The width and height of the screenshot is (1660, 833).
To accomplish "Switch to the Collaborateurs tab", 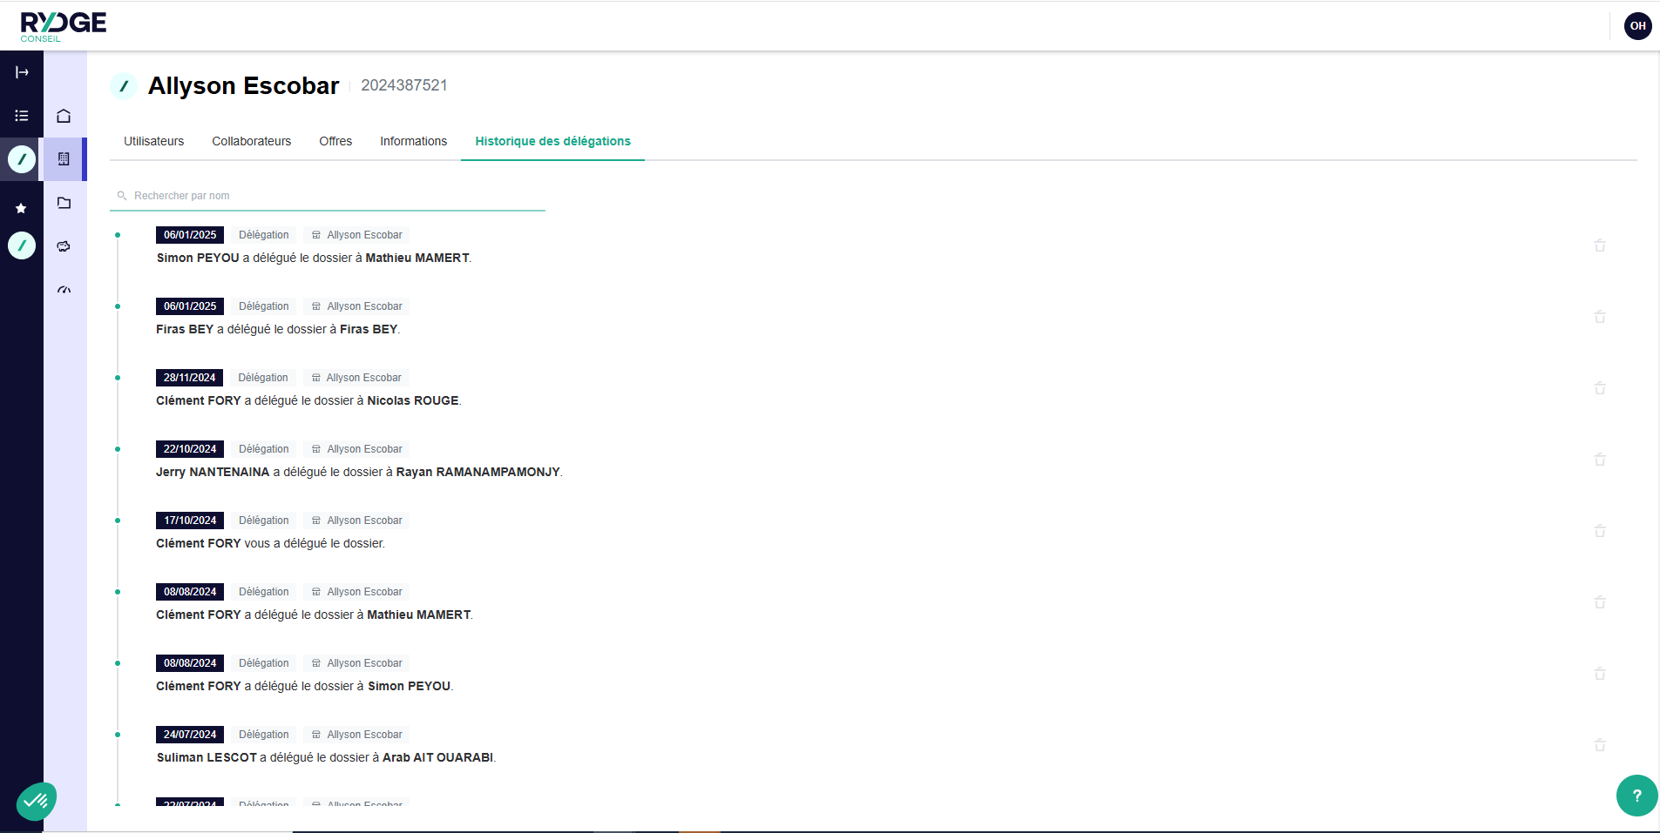I will click(252, 141).
